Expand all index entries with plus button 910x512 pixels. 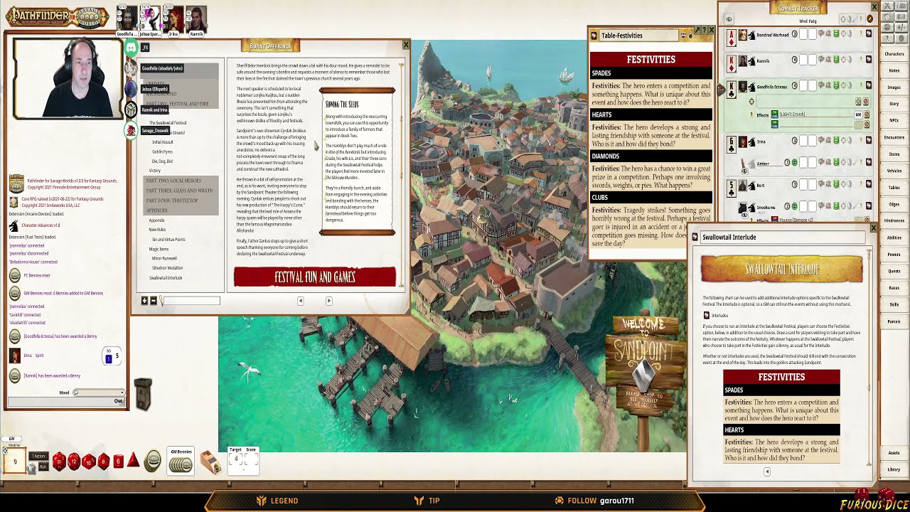click(144, 301)
